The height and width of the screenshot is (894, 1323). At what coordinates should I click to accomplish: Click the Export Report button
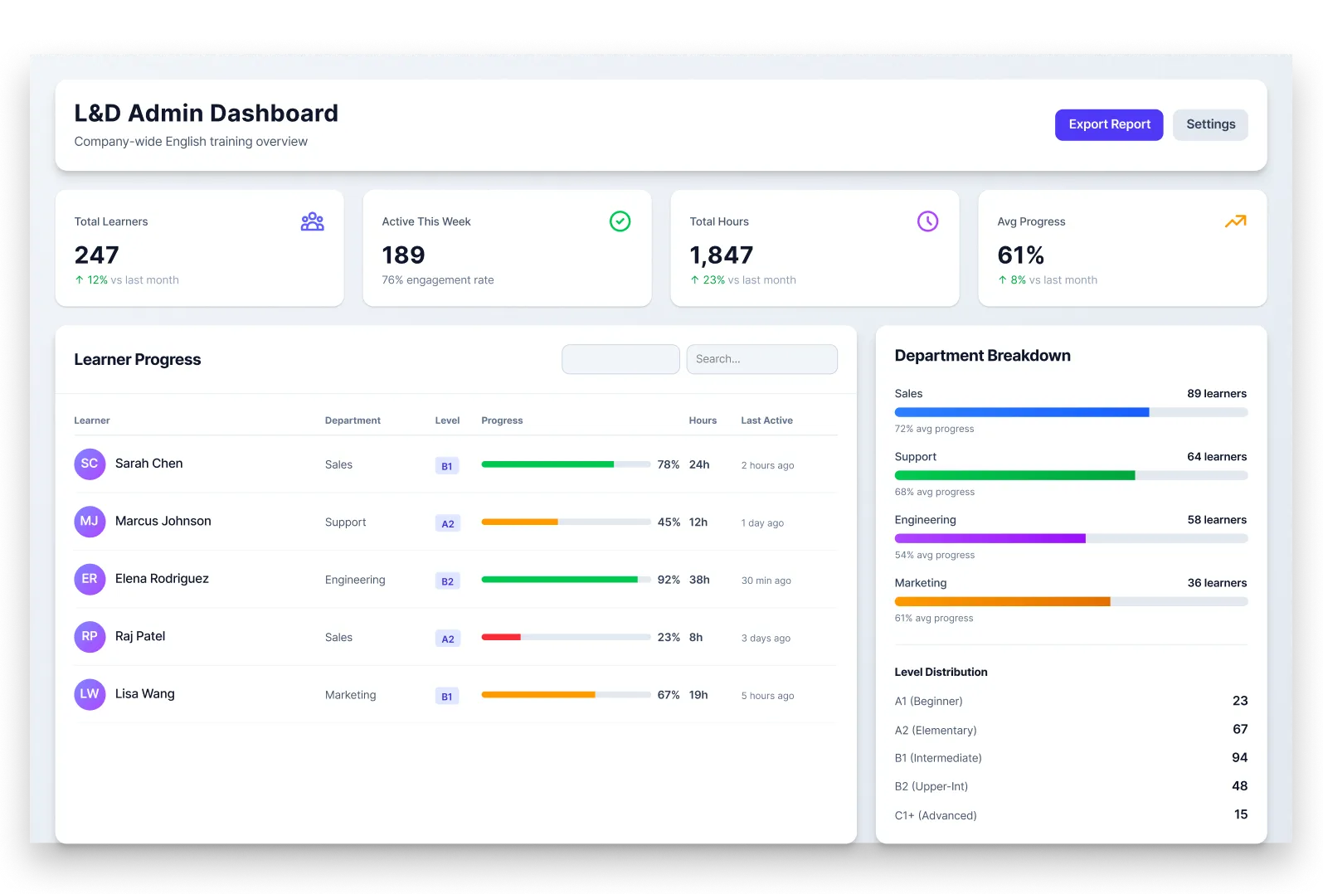1109,124
